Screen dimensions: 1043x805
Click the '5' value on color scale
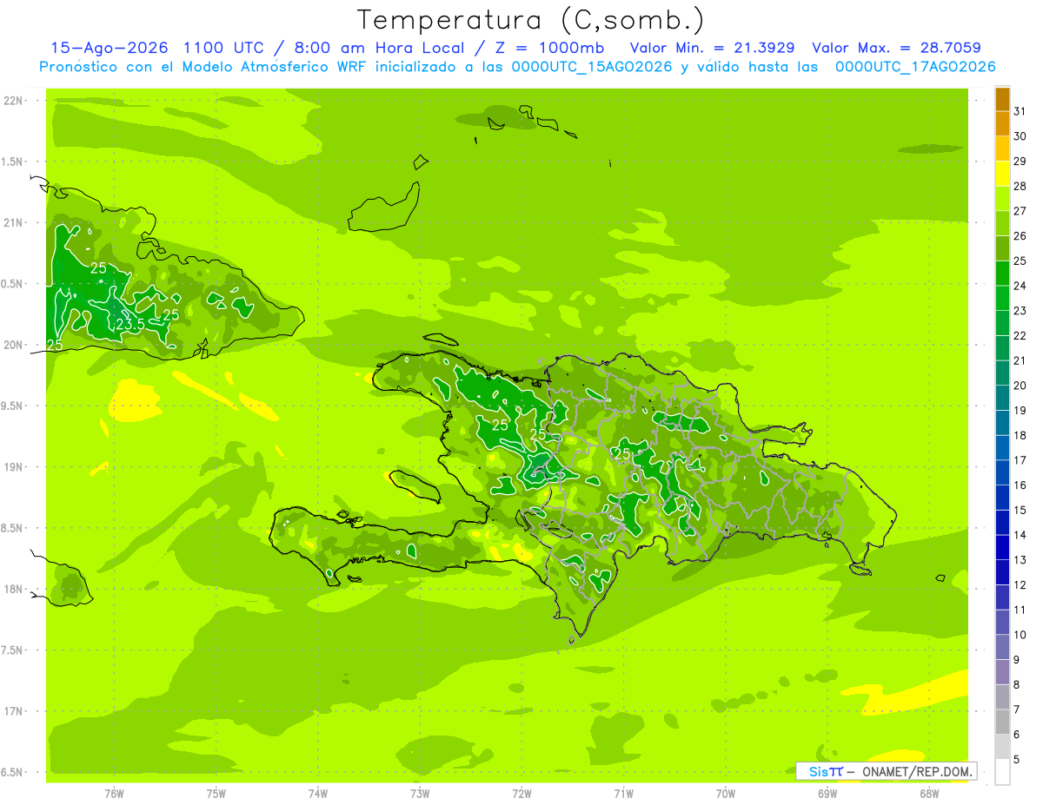pyautogui.click(x=1017, y=760)
